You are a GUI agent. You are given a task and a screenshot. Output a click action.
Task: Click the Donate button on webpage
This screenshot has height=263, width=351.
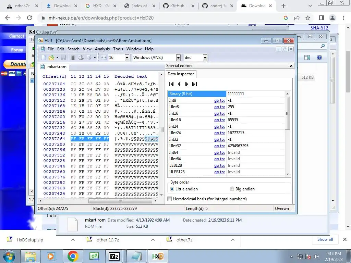pos(14,64)
